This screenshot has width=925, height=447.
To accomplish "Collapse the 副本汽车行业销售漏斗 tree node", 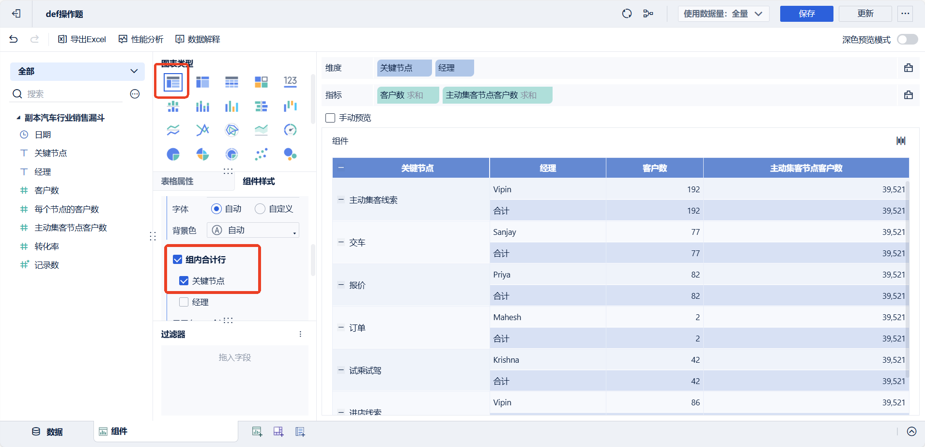I will [x=18, y=118].
